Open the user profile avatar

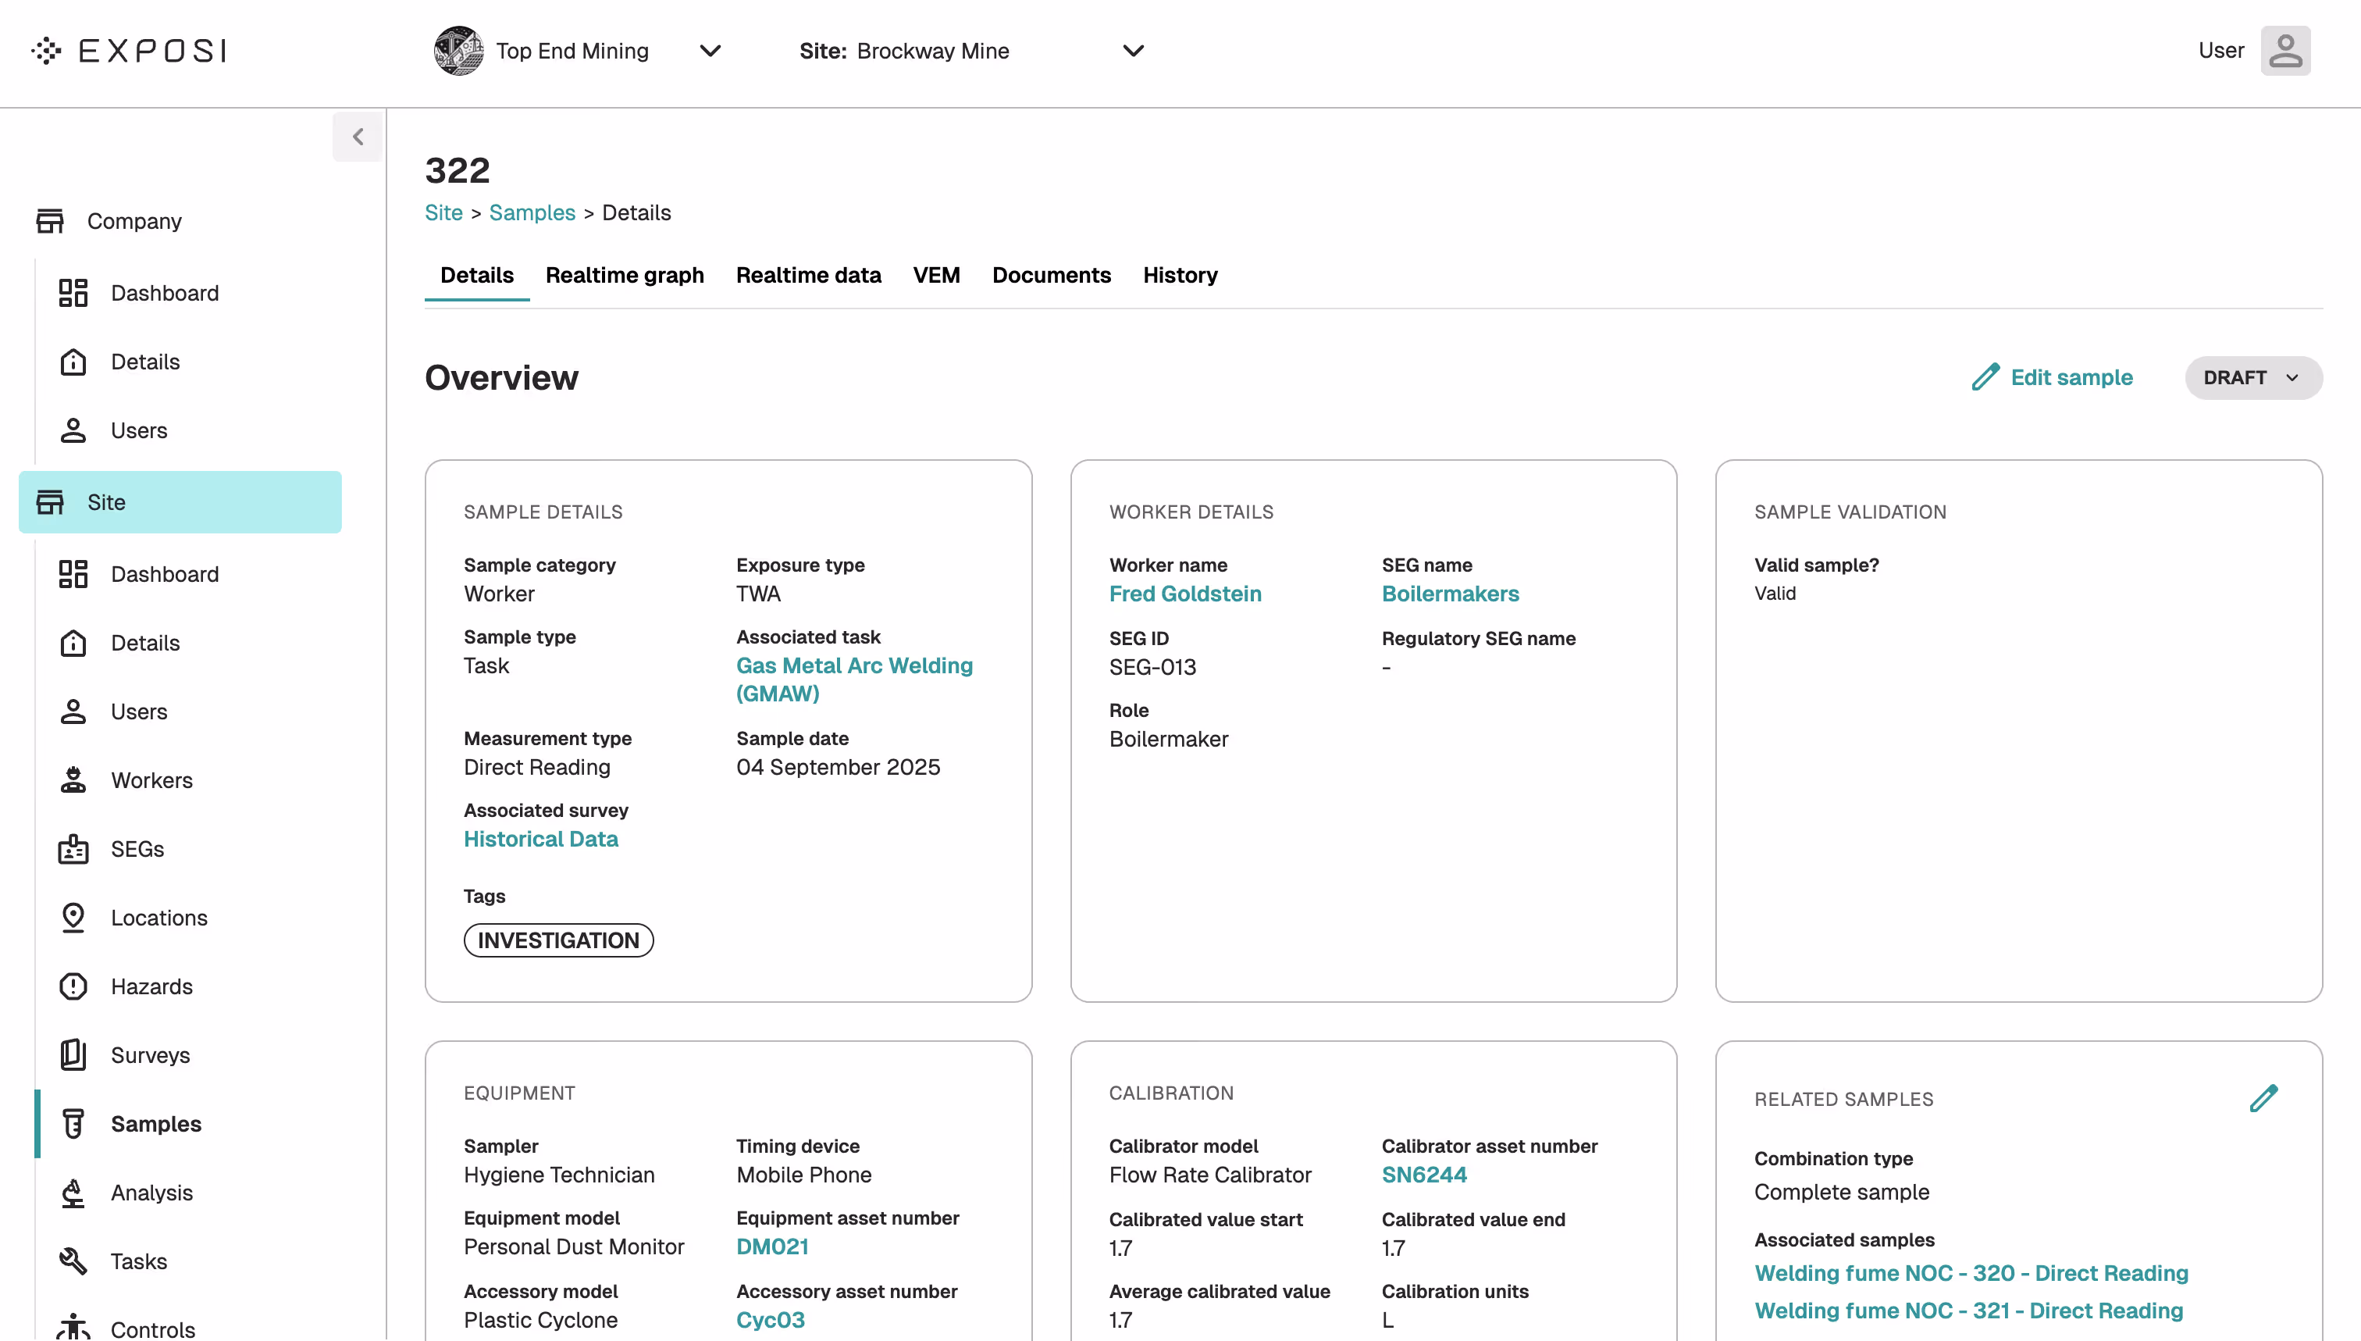[x=2287, y=51]
